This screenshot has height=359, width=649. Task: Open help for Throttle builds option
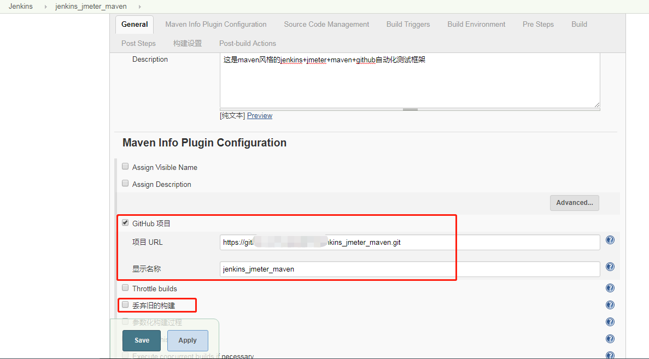coord(610,288)
